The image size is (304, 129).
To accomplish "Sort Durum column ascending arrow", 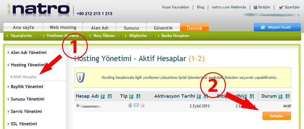I will click(x=280, y=96).
